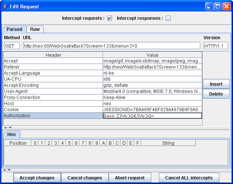This screenshot has height=184, width=233.
Task: Click up arrow on divider above bottom buttons
Action: coord(5,170)
